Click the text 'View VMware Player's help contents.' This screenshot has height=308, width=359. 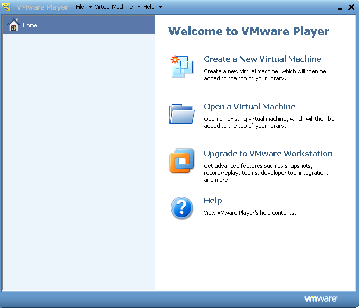[250, 213]
